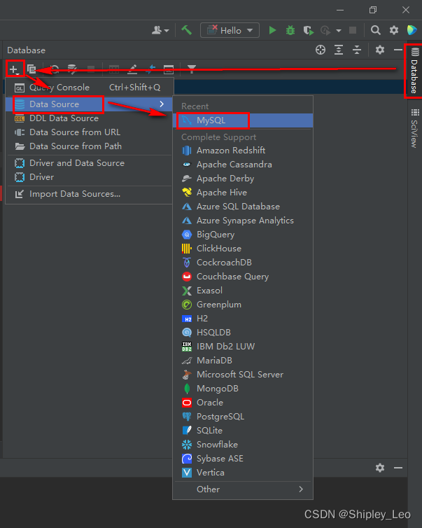The height and width of the screenshot is (528, 422).
Task: Click the Edit Source pencil icon
Action: [132, 69]
